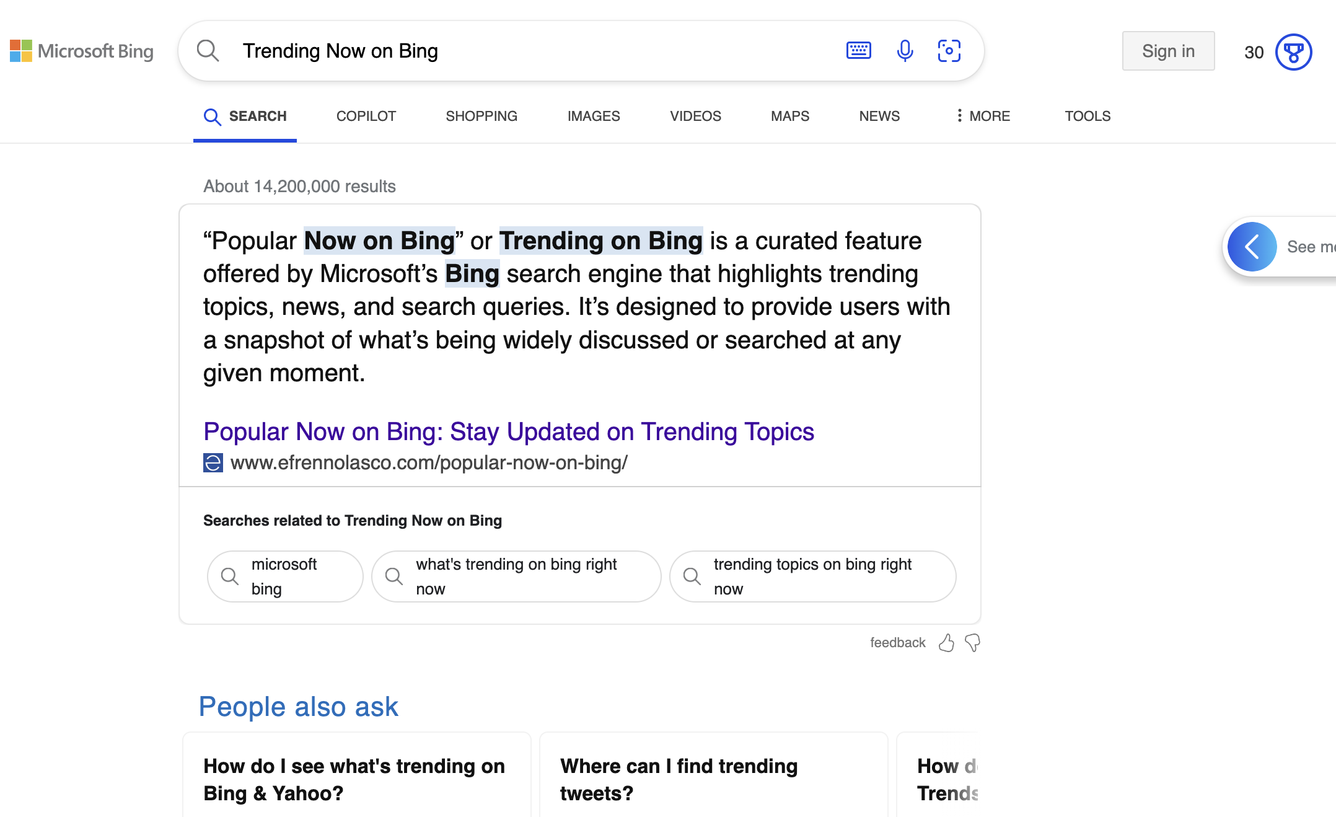Screen dimensions: 1336x817
Task: Open the efrennolasco.com URL link
Action: pyautogui.click(x=429, y=462)
